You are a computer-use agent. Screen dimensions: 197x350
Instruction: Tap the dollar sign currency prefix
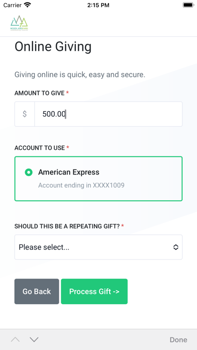25,114
